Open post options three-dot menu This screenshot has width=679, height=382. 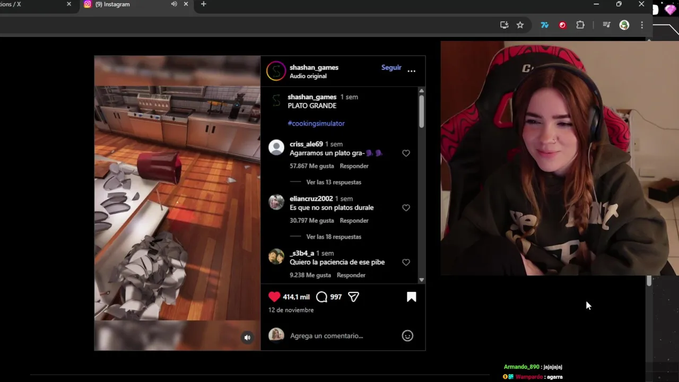[412, 71]
